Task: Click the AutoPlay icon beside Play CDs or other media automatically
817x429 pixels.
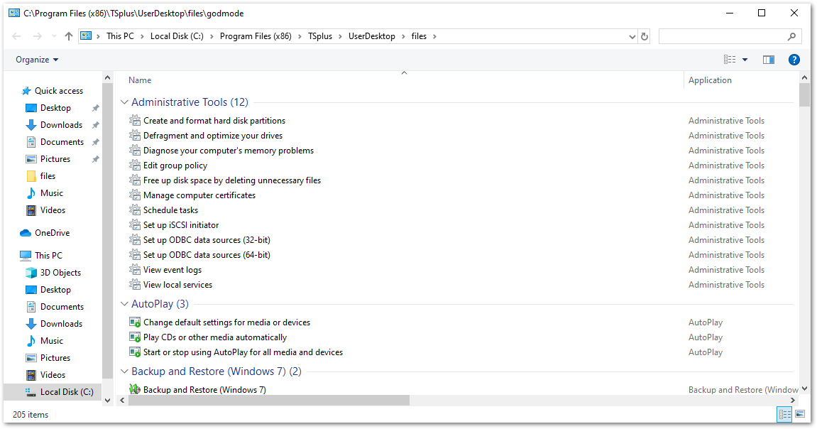Action: 135,337
